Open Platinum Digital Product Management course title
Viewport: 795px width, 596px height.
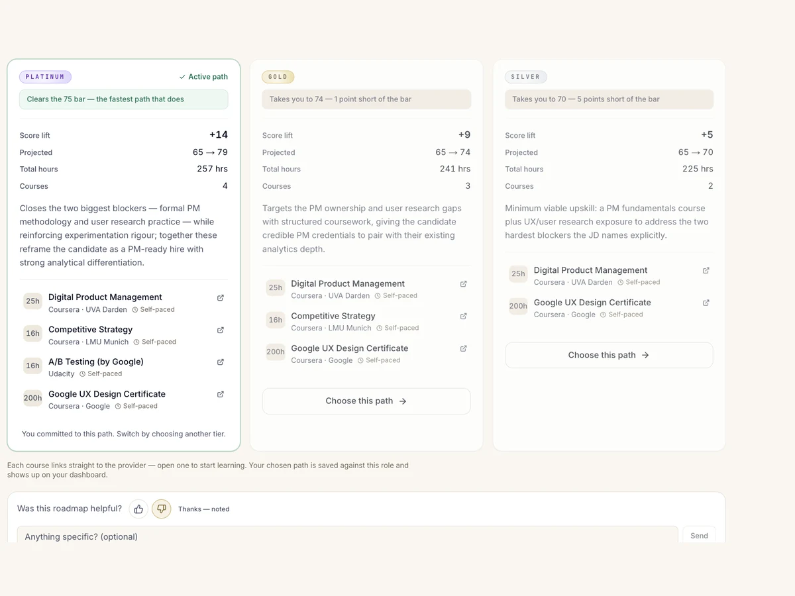coord(105,297)
